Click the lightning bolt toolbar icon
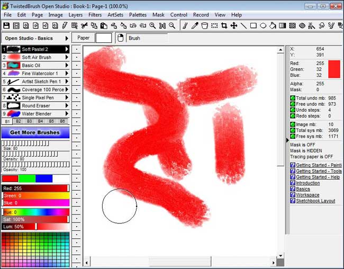Viewport: 344px width, 269px height. click(x=65, y=26)
